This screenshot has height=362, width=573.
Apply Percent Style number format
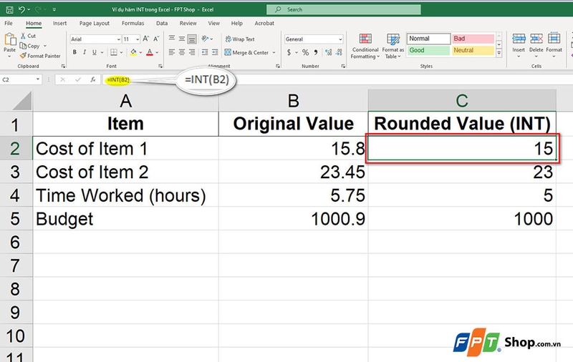pos(305,52)
